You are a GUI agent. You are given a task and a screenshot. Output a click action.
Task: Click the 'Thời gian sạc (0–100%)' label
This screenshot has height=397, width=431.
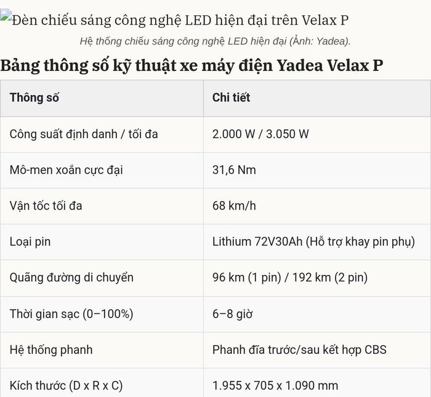click(x=71, y=314)
